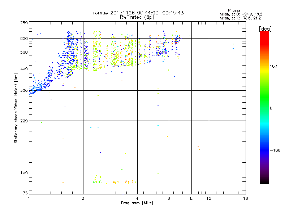Click the y-axis tick label '100'
This screenshot has width=289, height=216.
click(24, 173)
